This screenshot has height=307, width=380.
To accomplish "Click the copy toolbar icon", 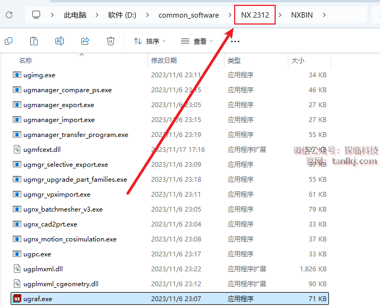I will coord(9,41).
